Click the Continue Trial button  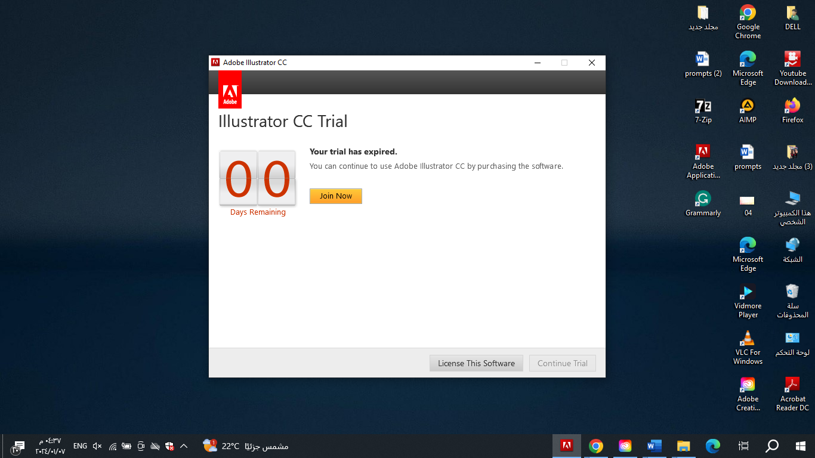pyautogui.click(x=561, y=363)
